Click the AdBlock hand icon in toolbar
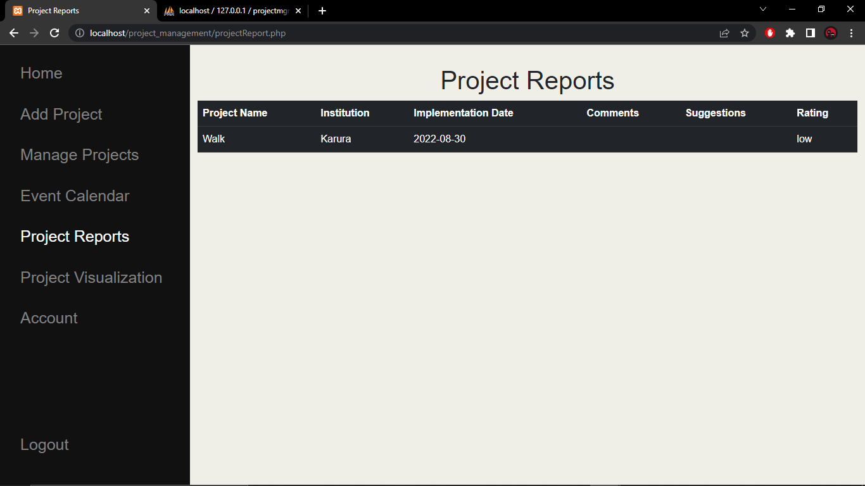The width and height of the screenshot is (865, 486). click(x=769, y=33)
